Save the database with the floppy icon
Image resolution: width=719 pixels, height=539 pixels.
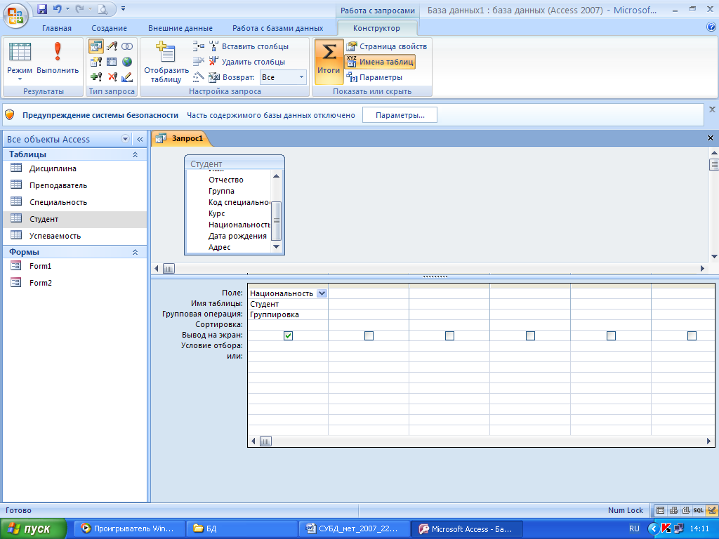(41, 8)
